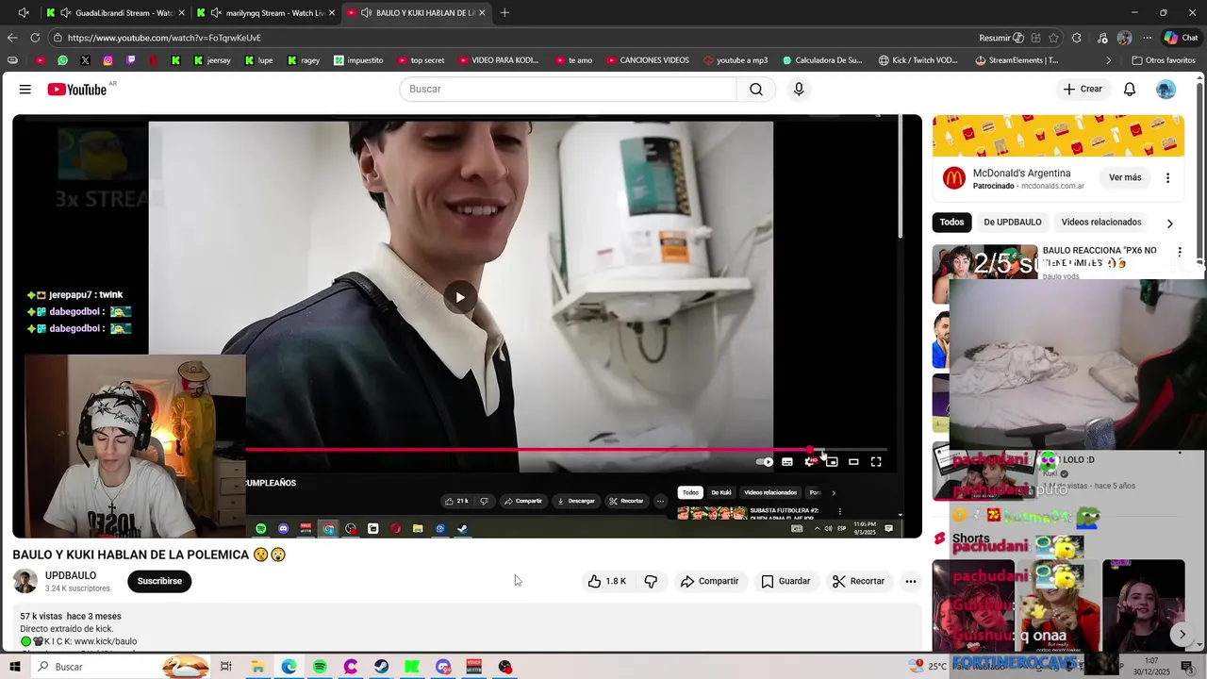Open the Calculadora De Su... bookmark
Viewport: 1207px width, 679px height.
pyautogui.click(x=822, y=60)
